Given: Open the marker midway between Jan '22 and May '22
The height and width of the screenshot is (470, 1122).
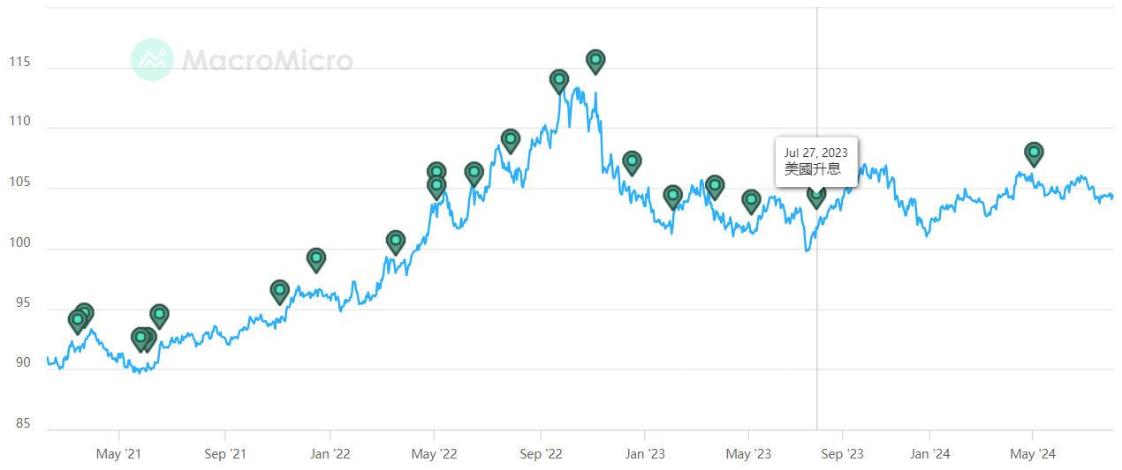Looking at the screenshot, I should coord(395,241).
